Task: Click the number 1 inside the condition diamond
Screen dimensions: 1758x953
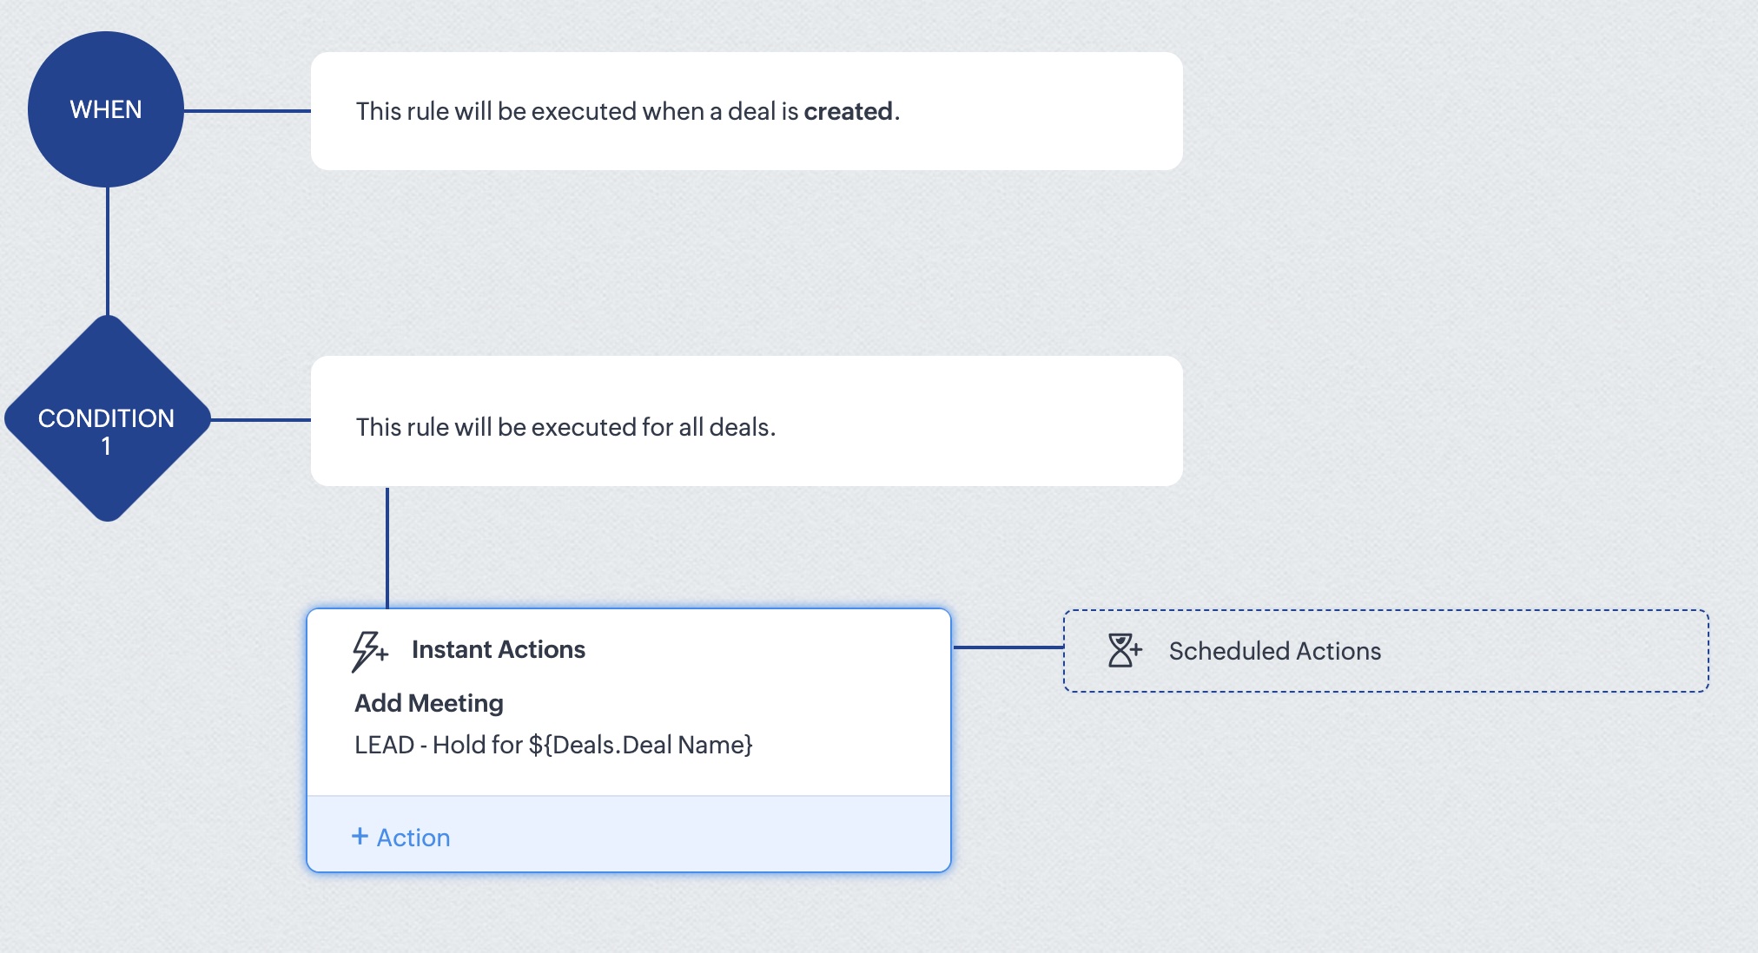Action: (106, 447)
